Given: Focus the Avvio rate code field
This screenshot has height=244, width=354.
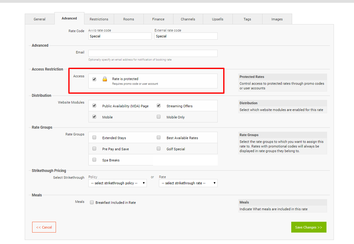Looking at the screenshot, I should point(120,36).
